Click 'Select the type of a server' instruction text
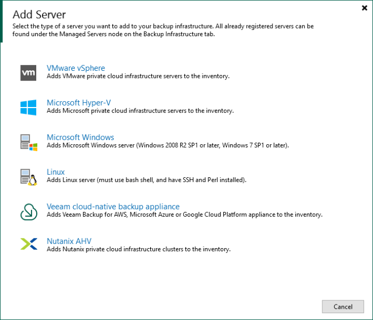This screenshot has width=373, height=320. tap(163, 30)
